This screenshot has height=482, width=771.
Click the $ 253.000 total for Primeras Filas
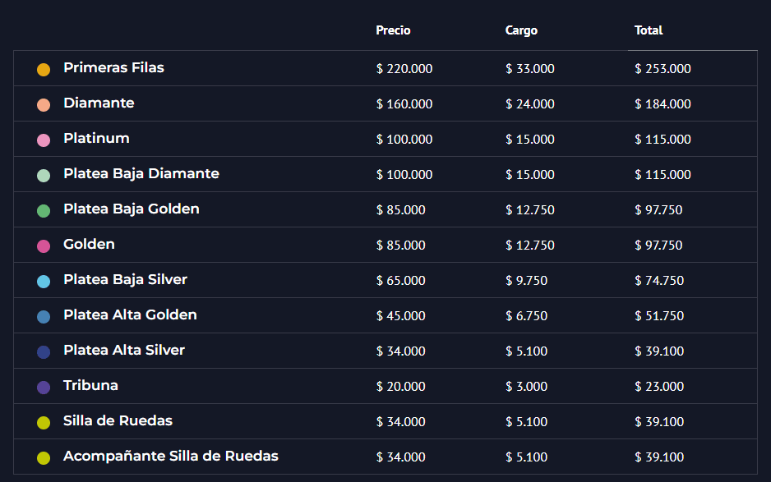click(663, 69)
